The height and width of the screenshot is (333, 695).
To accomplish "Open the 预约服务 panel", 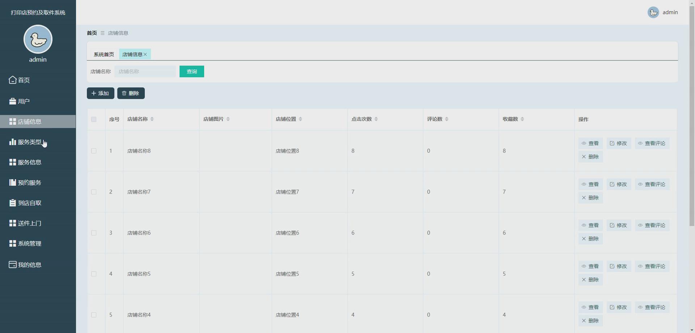I will click(x=29, y=182).
